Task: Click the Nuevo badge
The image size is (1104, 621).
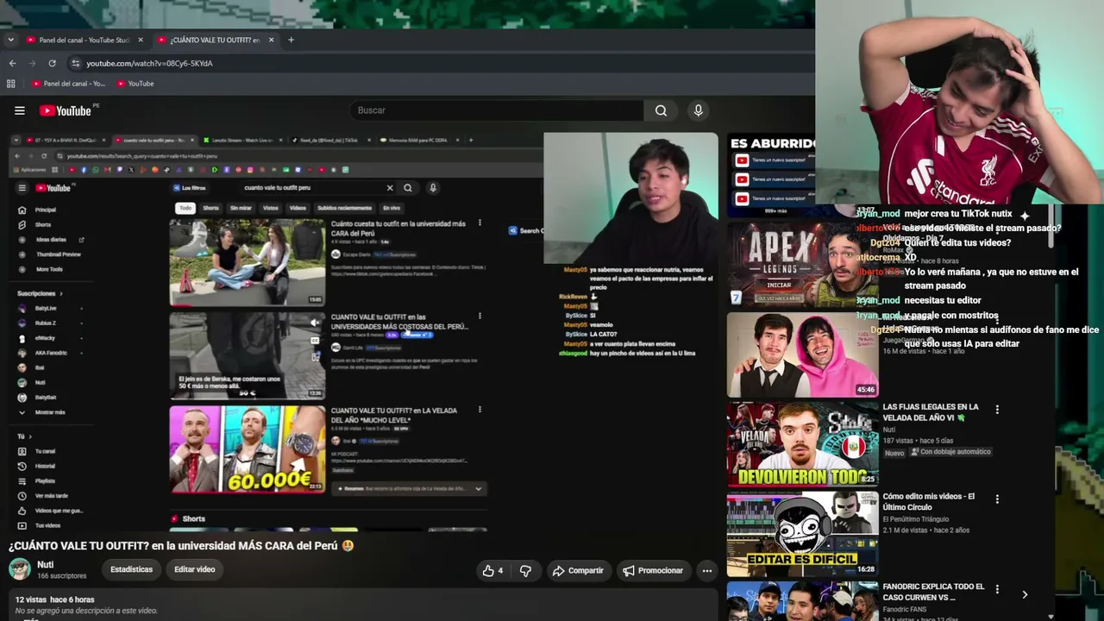Action: [x=894, y=452]
